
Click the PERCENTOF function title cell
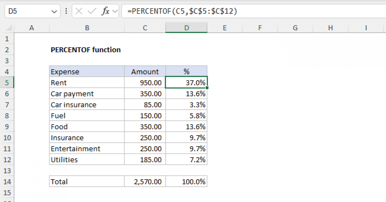(x=86, y=50)
